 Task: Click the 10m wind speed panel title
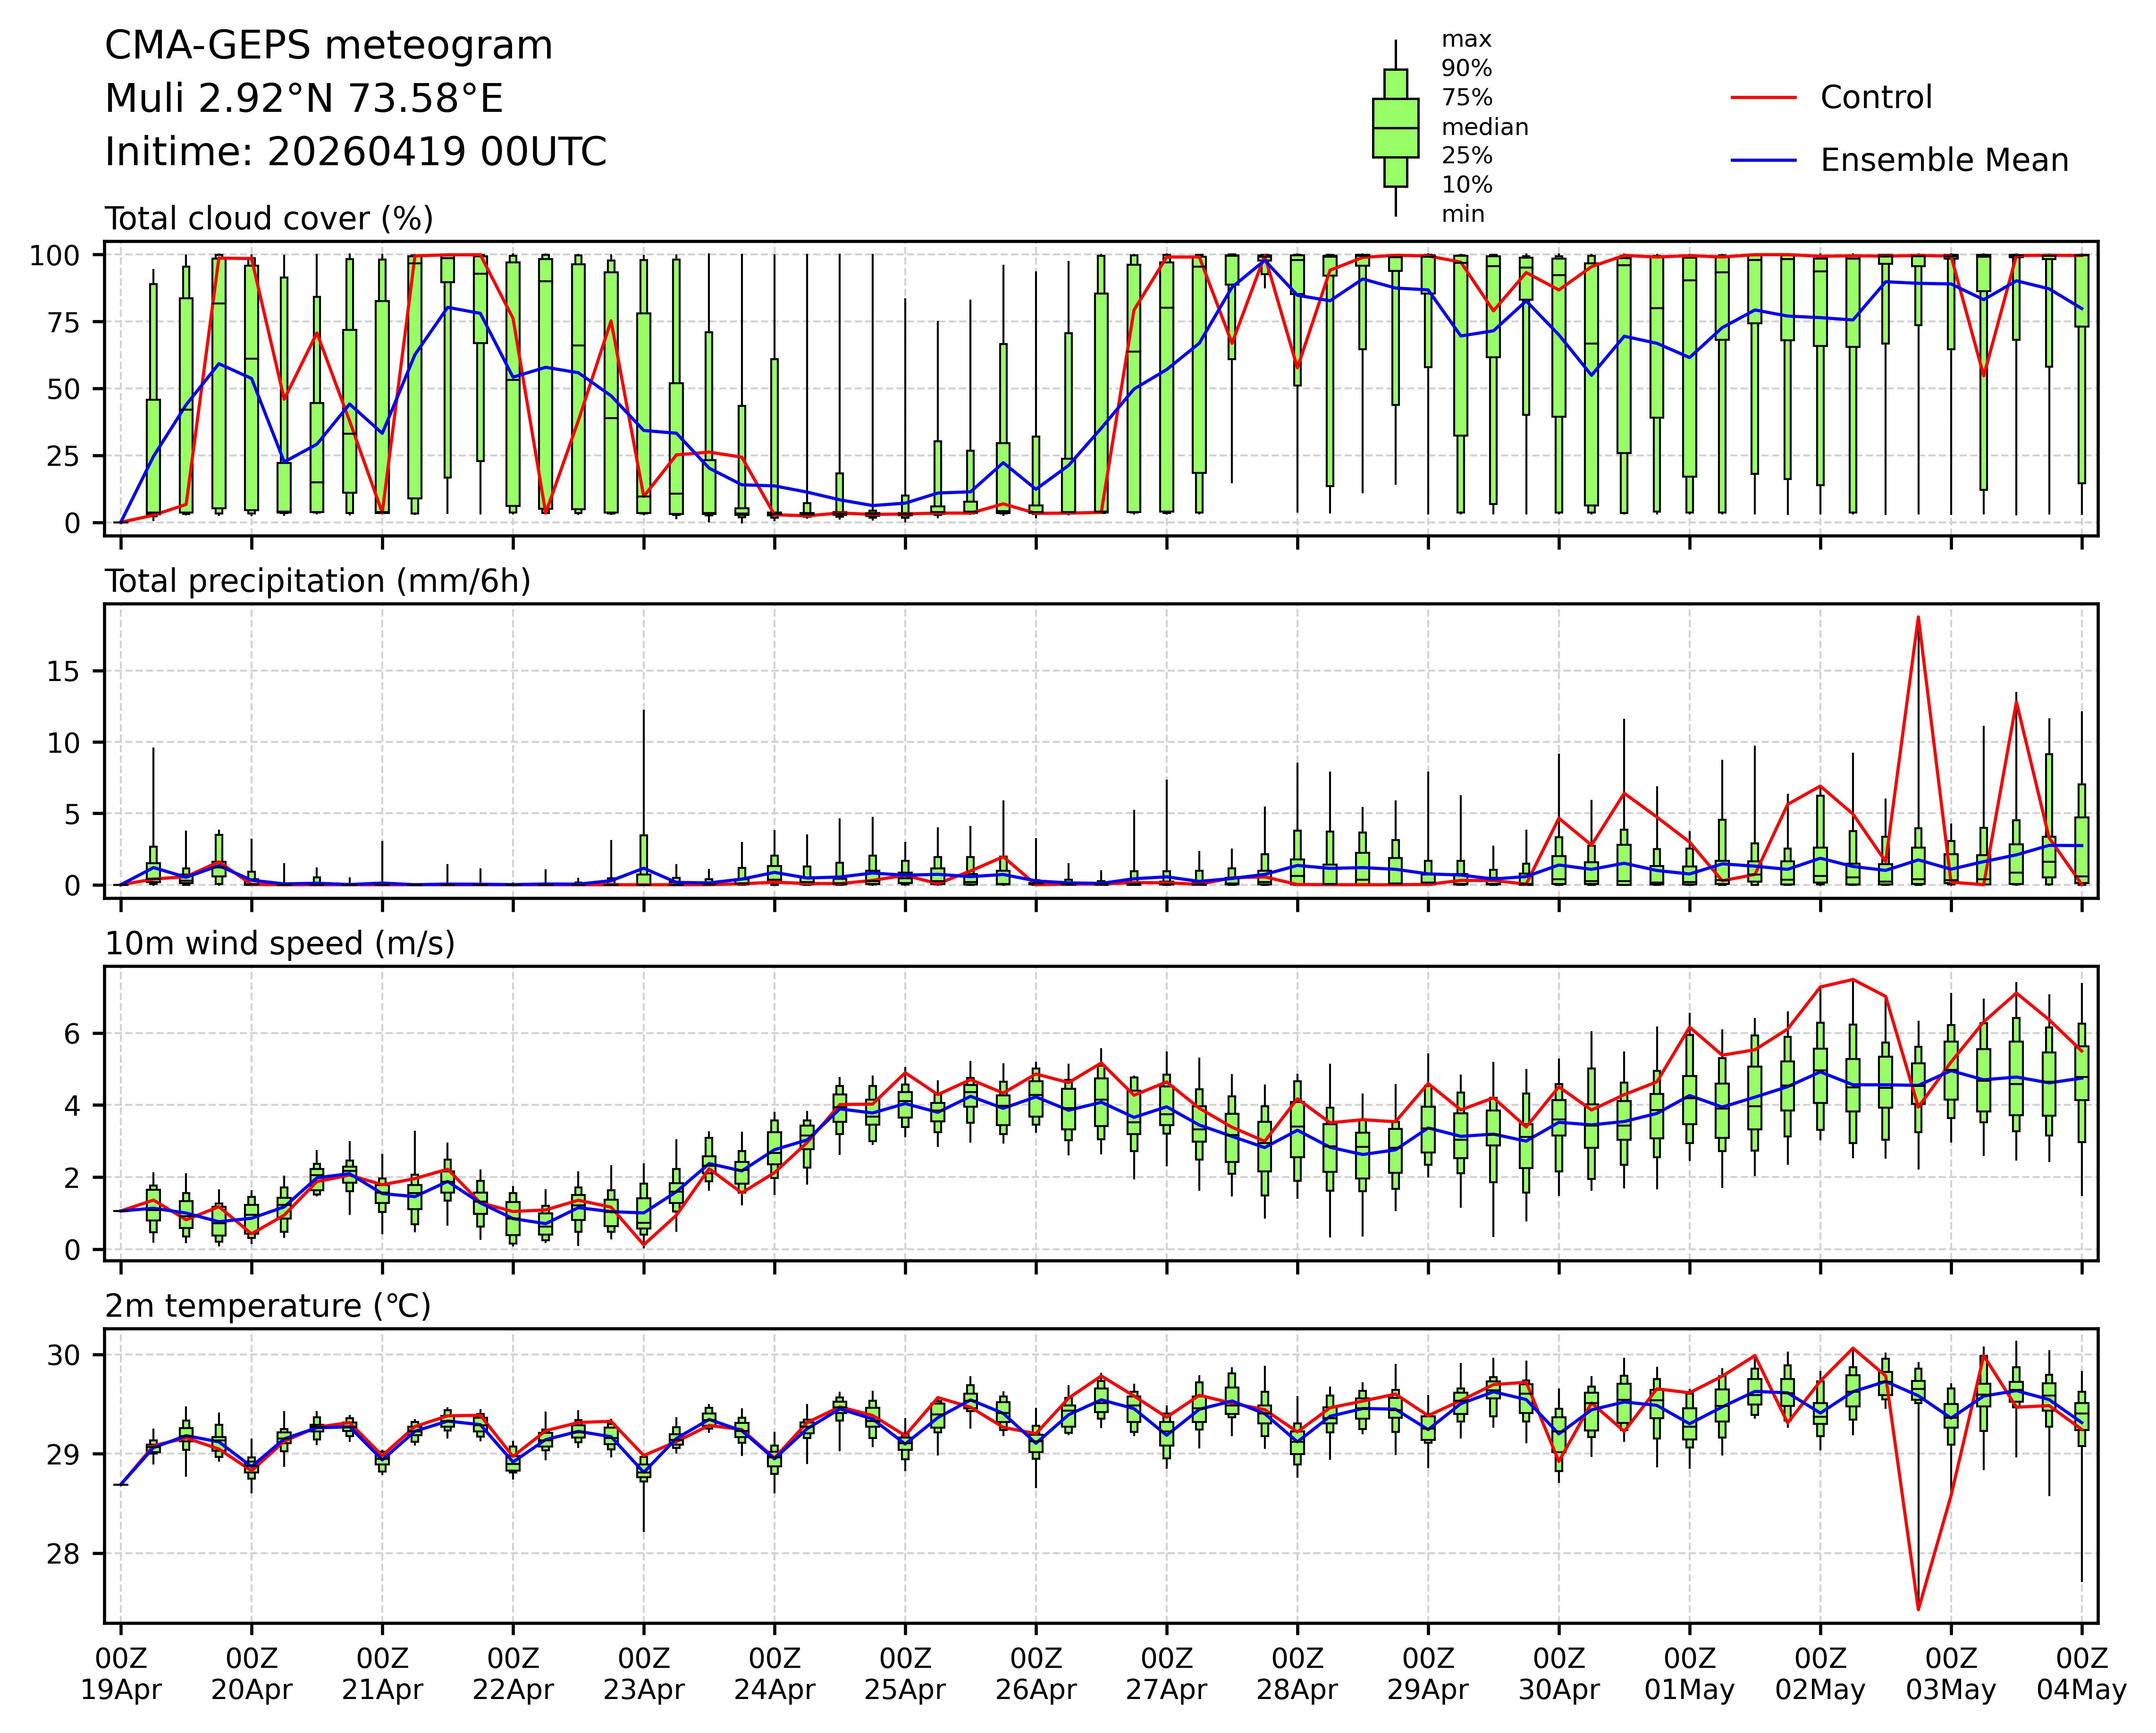279,944
